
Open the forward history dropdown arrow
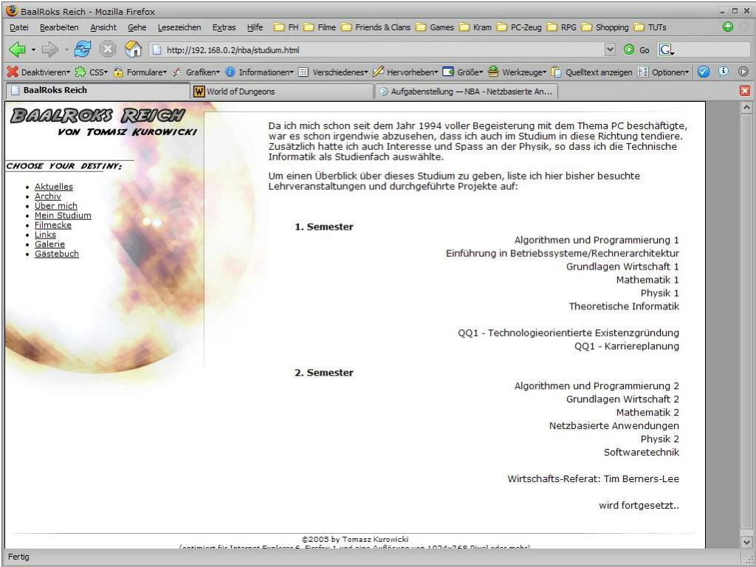pyautogui.click(x=66, y=49)
